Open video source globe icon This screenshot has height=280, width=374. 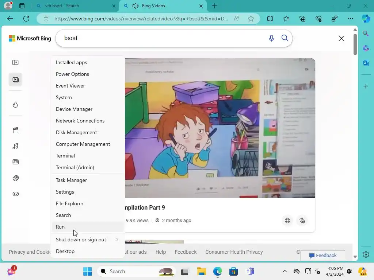tap(287, 221)
